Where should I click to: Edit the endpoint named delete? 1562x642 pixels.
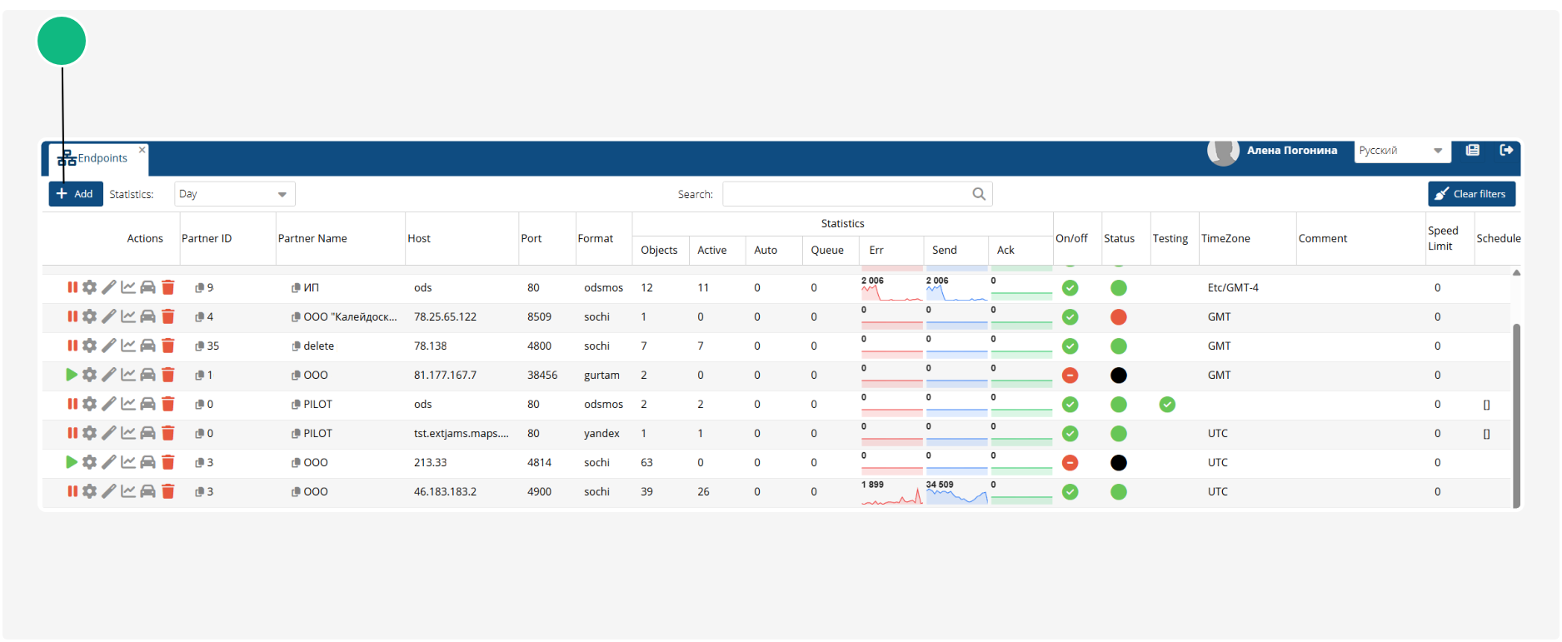coord(108,346)
